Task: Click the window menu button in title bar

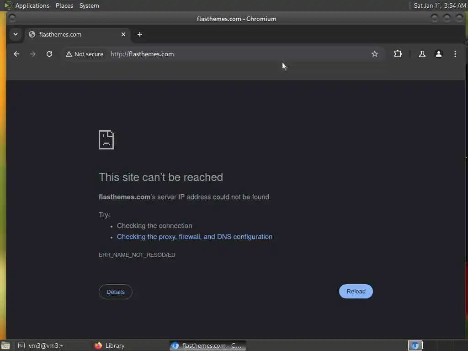Action: (x=12, y=18)
